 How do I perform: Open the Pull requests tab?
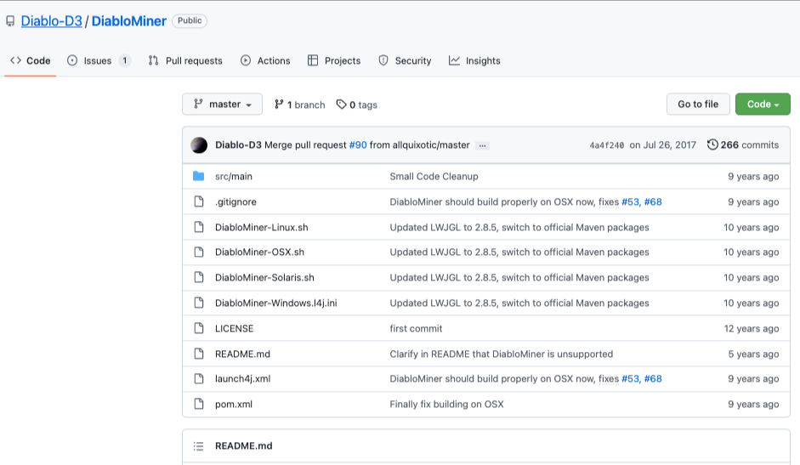(185, 60)
